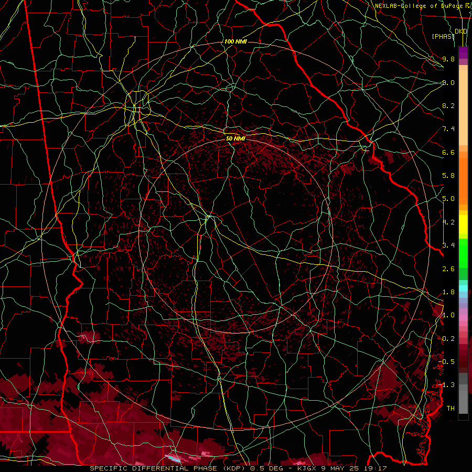Click the 6.6 value on the KDP scale
472x472 pixels.
tap(448, 152)
